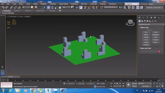Activate the Select and Move tool
Image resolution: width=165 pixels, height=93 pixels.
[x=48, y=7]
